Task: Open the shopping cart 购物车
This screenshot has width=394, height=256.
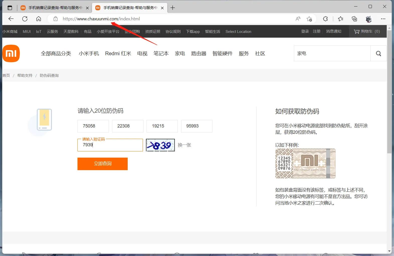Action: [x=367, y=31]
